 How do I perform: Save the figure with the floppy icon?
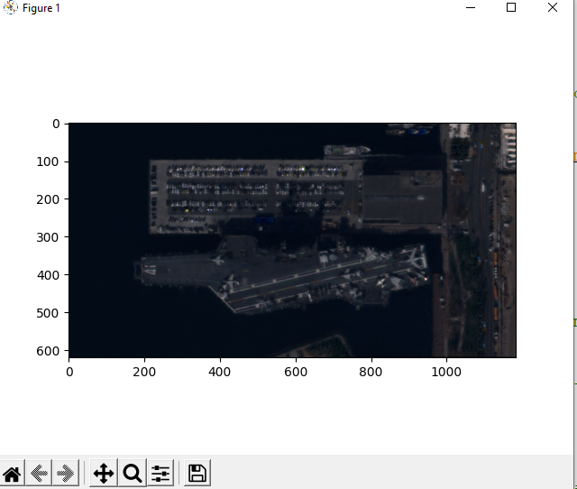point(197,473)
